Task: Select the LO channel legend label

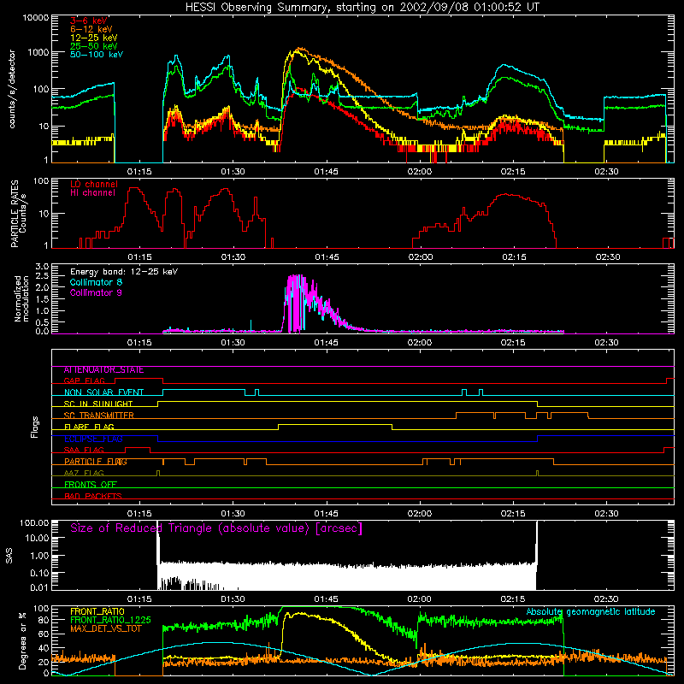Action: point(94,184)
